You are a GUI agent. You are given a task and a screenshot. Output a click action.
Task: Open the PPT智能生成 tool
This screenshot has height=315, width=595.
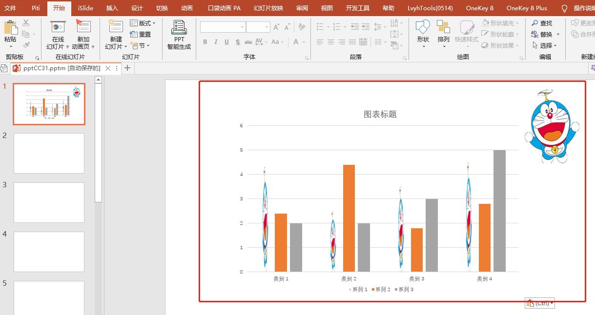tap(178, 34)
